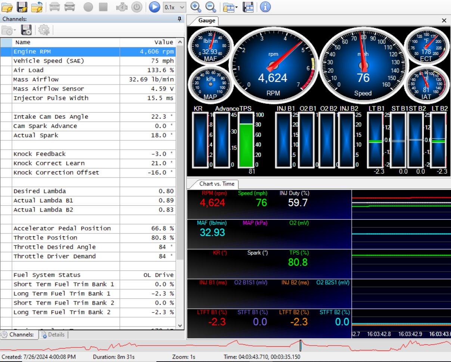
Task: Click the TPS (%) chart readout
Action: click(x=298, y=258)
